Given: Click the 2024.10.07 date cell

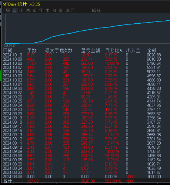Looking at the screenshot, I should click(13, 68).
